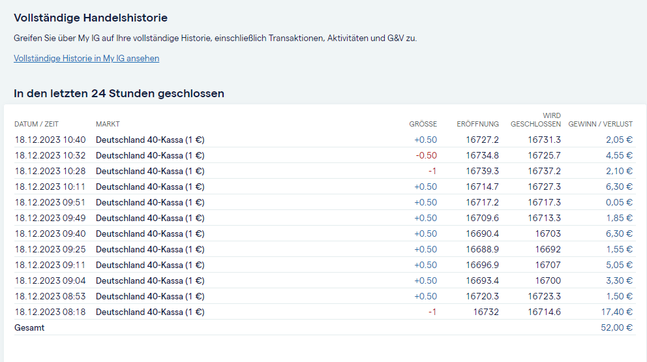Screen dimensions: 647x362
Task: Select the 10:32 trade with size -0.50
Action: pos(50,155)
